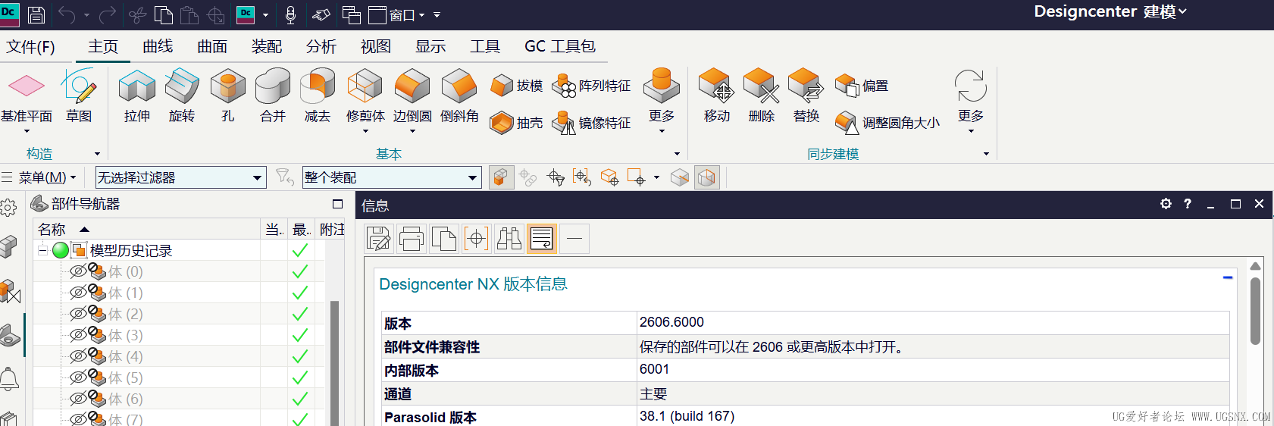Open Pattern Feature (阵列特征)
1274x426 pixels.
tap(592, 86)
